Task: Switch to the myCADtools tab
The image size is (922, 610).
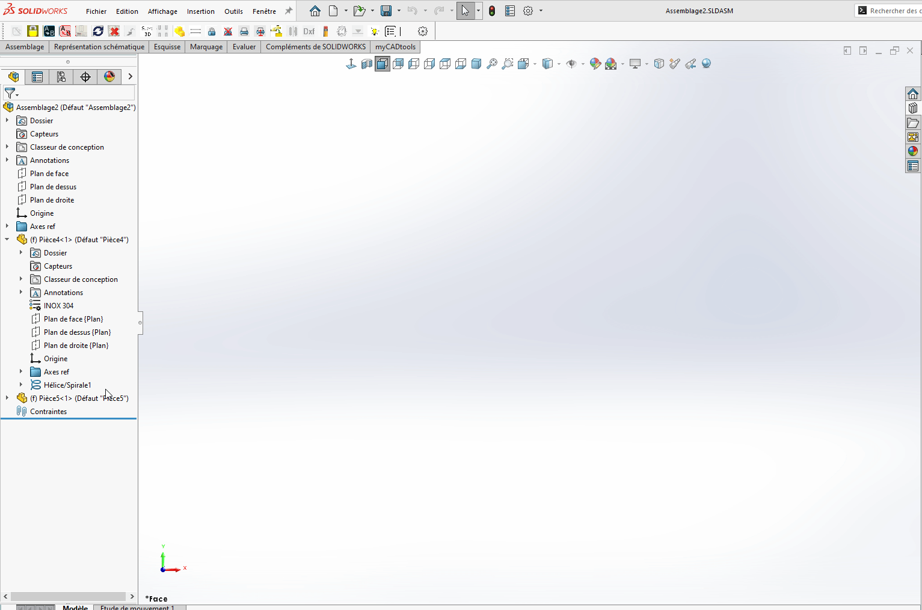Action: click(395, 47)
